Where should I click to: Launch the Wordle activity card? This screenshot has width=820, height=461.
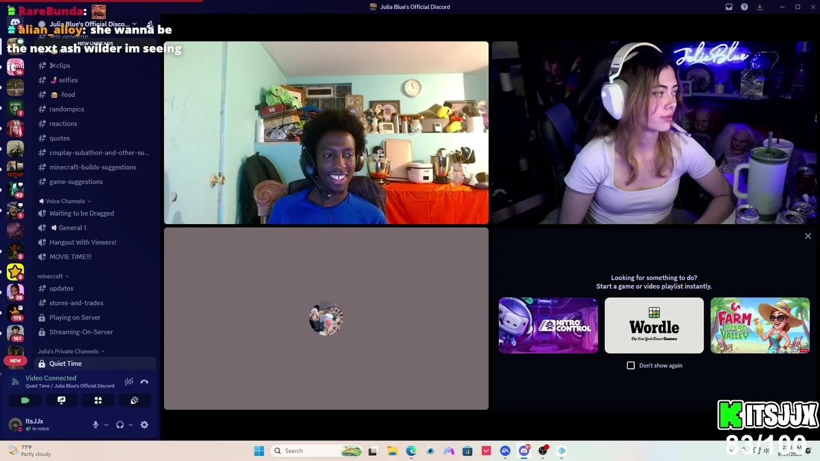coord(654,325)
